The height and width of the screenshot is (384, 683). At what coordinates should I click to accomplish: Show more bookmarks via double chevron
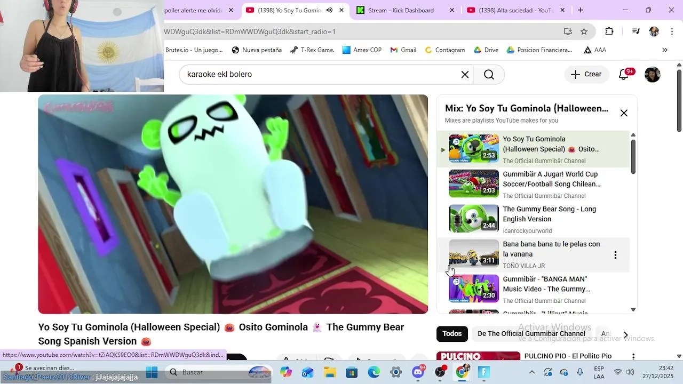click(x=665, y=50)
